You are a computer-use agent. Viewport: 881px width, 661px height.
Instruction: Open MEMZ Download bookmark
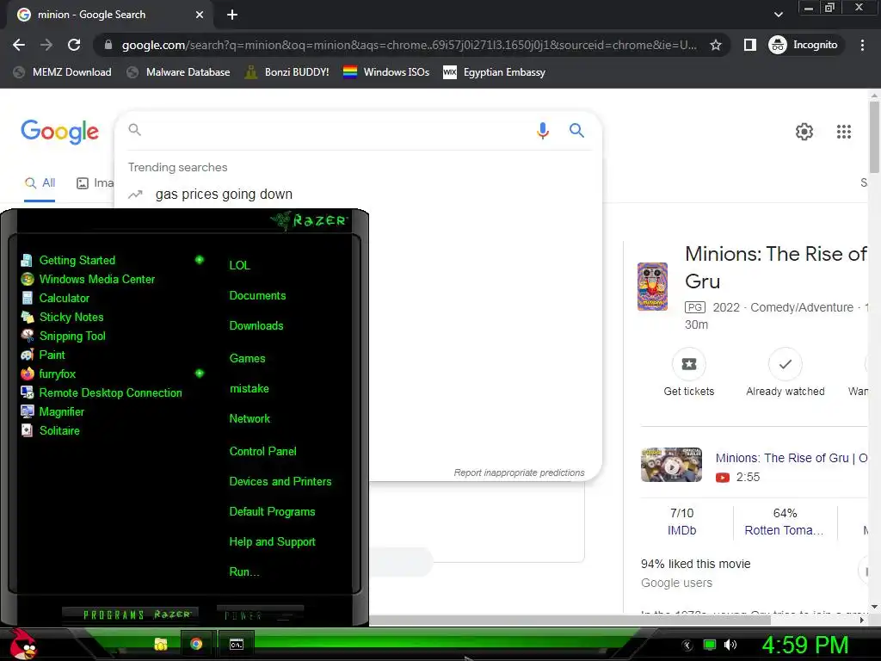(x=62, y=72)
